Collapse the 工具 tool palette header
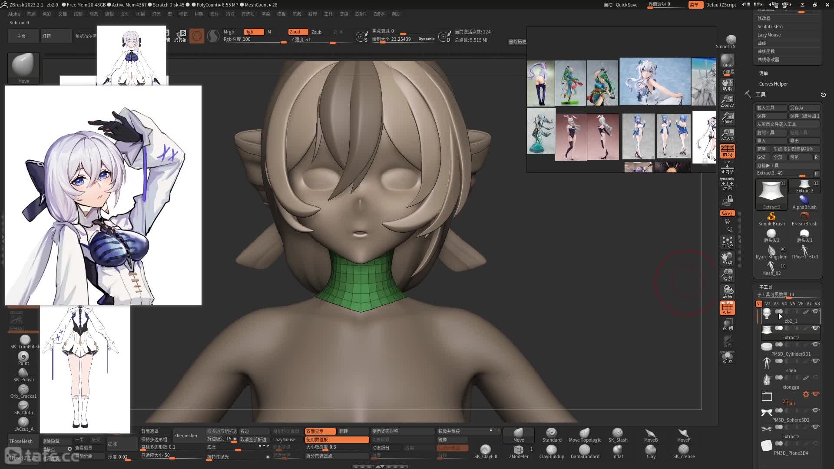 click(x=760, y=94)
